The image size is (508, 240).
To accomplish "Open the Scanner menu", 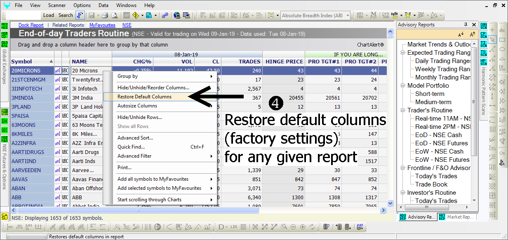I will pos(56,5).
